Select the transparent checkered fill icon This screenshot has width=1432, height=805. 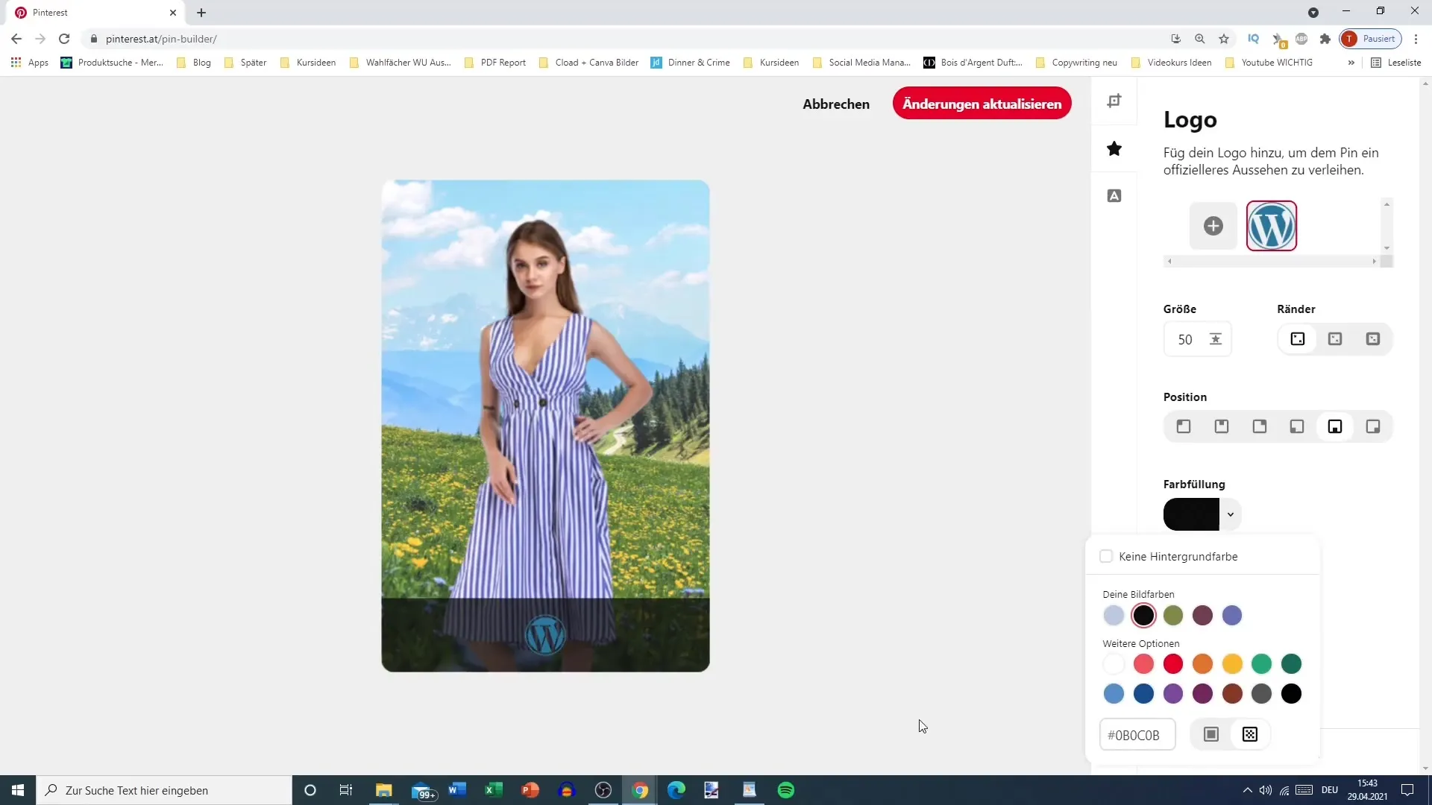(x=1250, y=735)
